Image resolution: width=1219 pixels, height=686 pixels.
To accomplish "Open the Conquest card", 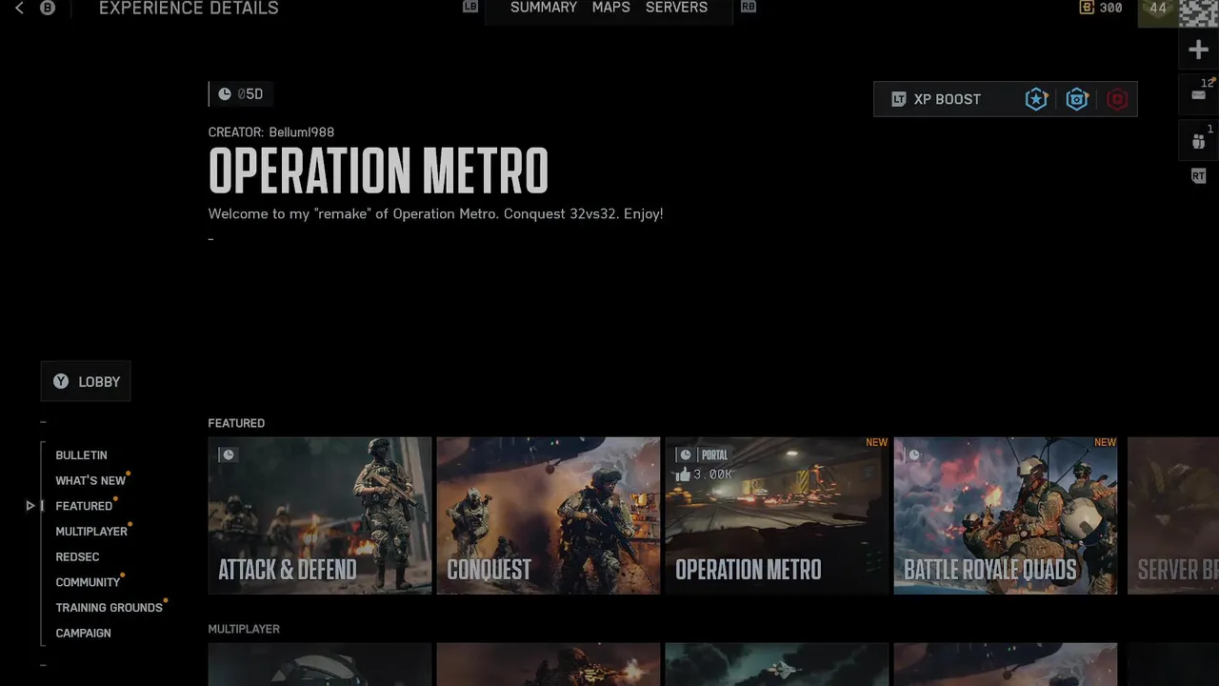I will tap(549, 515).
